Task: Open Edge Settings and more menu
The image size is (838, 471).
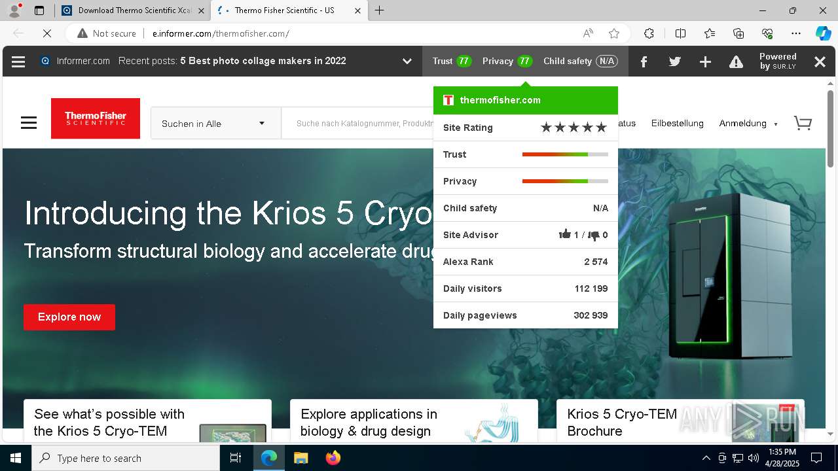Action: click(796, 33)
